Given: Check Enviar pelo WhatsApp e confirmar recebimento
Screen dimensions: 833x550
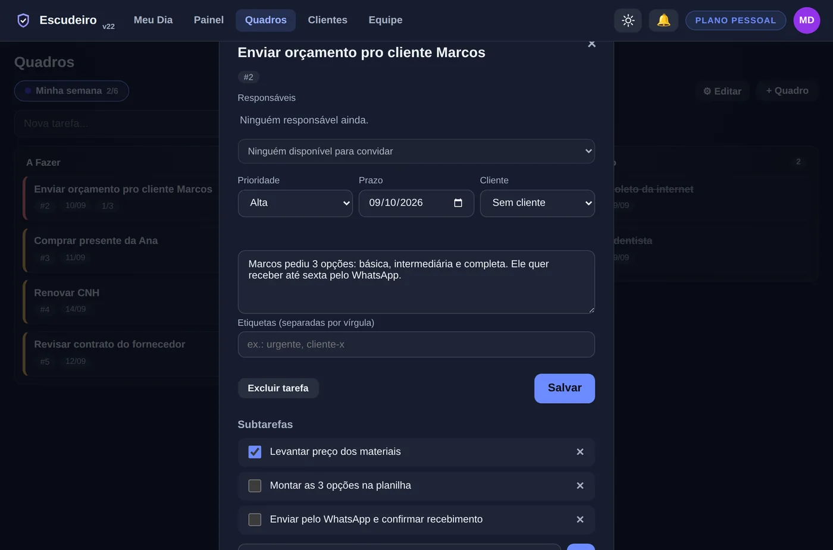Looking at the screenshot, I should click(x=255, y=520).
